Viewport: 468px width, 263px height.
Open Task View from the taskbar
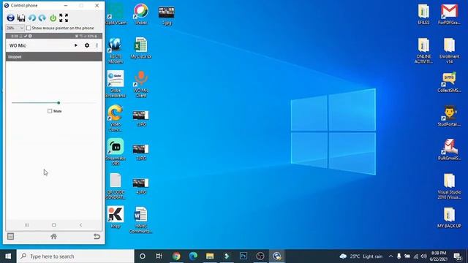159,256
